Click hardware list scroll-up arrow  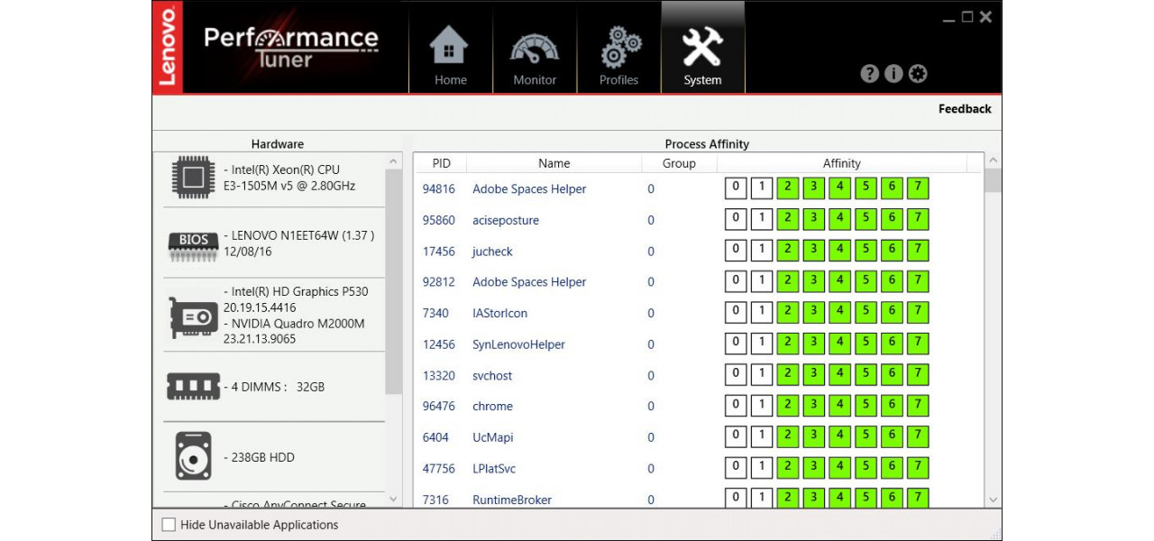(x=393, y=161)
